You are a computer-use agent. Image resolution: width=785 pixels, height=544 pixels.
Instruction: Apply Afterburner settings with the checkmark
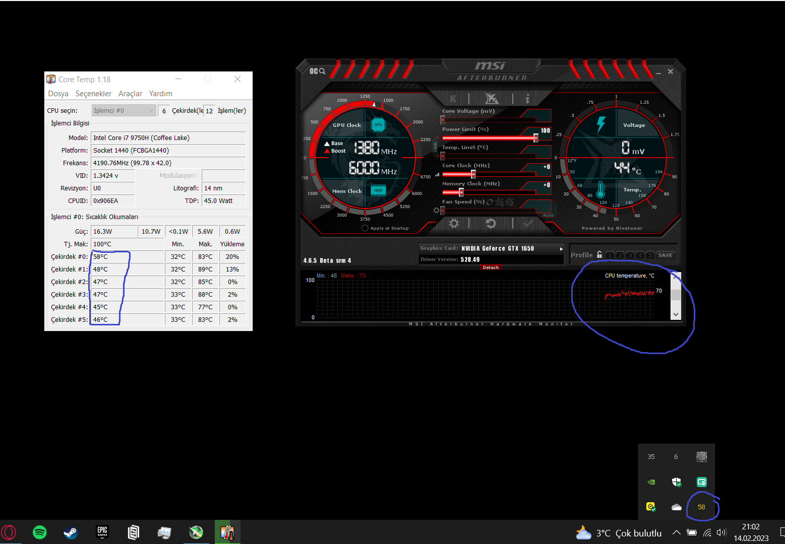[x=528, y=223]
